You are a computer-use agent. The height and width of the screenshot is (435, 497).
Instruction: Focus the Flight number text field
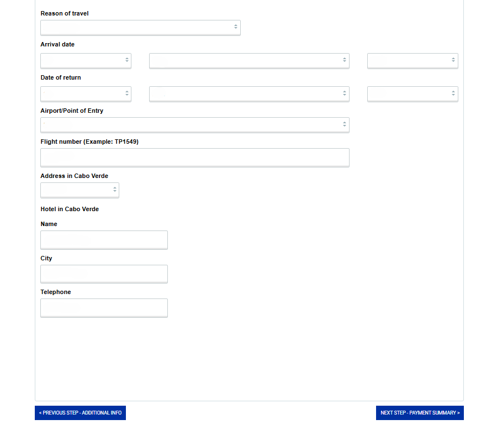pyautogui.click(x=194, y=158)
